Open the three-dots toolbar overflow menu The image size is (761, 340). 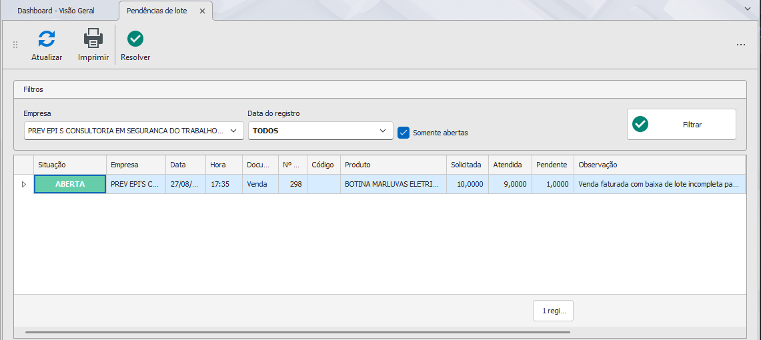740,45
